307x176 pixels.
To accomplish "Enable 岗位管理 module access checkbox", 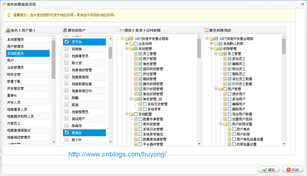I will point(140,74).
